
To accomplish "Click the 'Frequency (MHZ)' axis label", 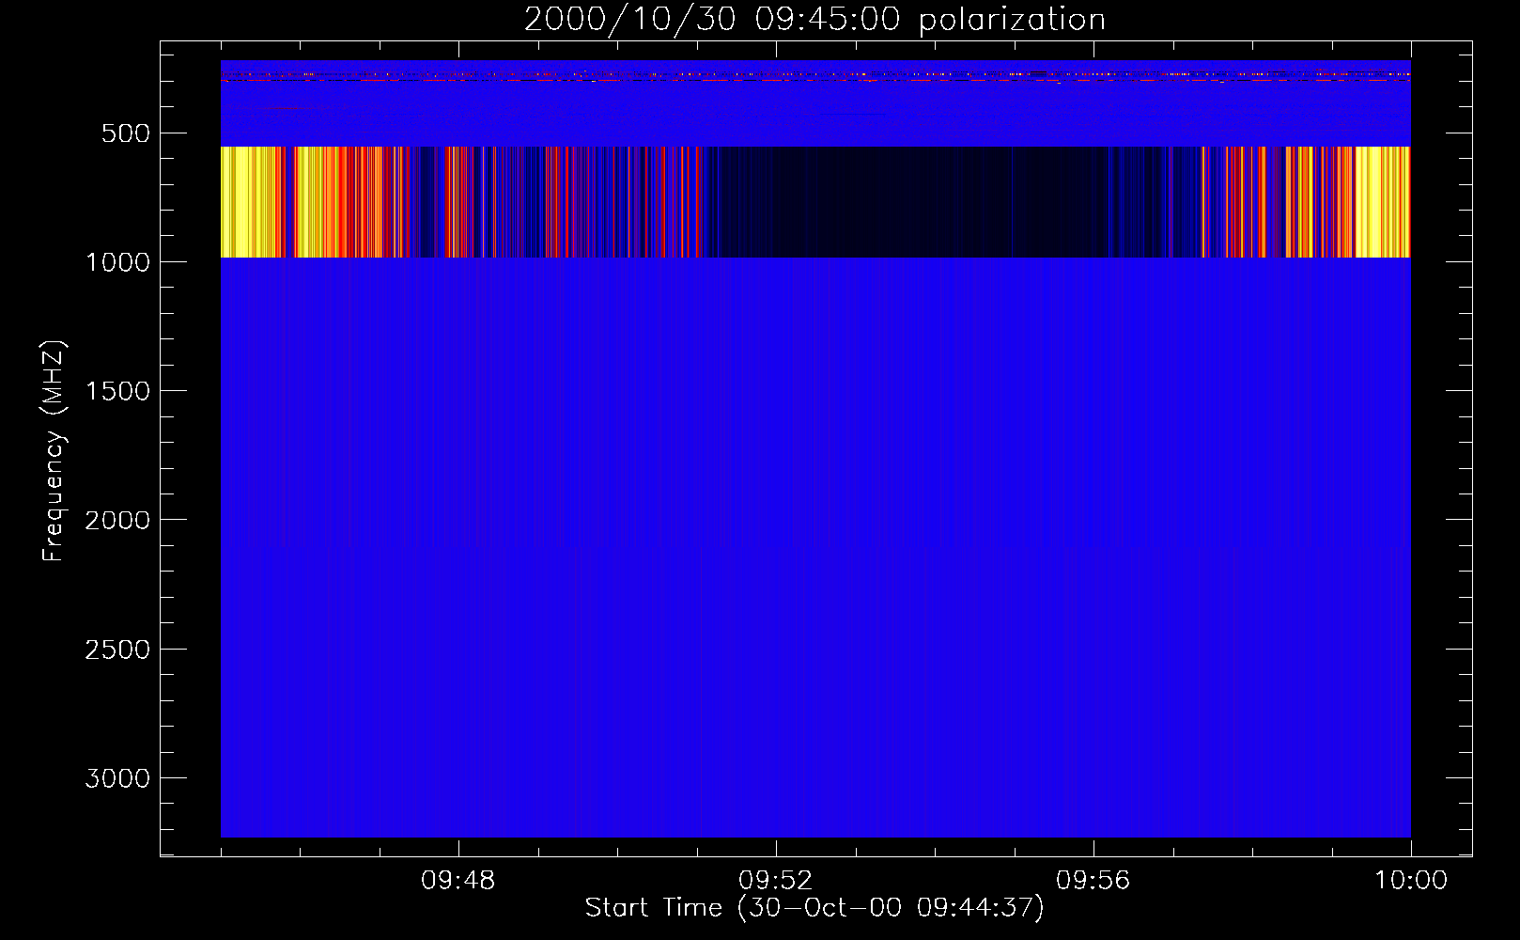I will click(x=54, y=451).
